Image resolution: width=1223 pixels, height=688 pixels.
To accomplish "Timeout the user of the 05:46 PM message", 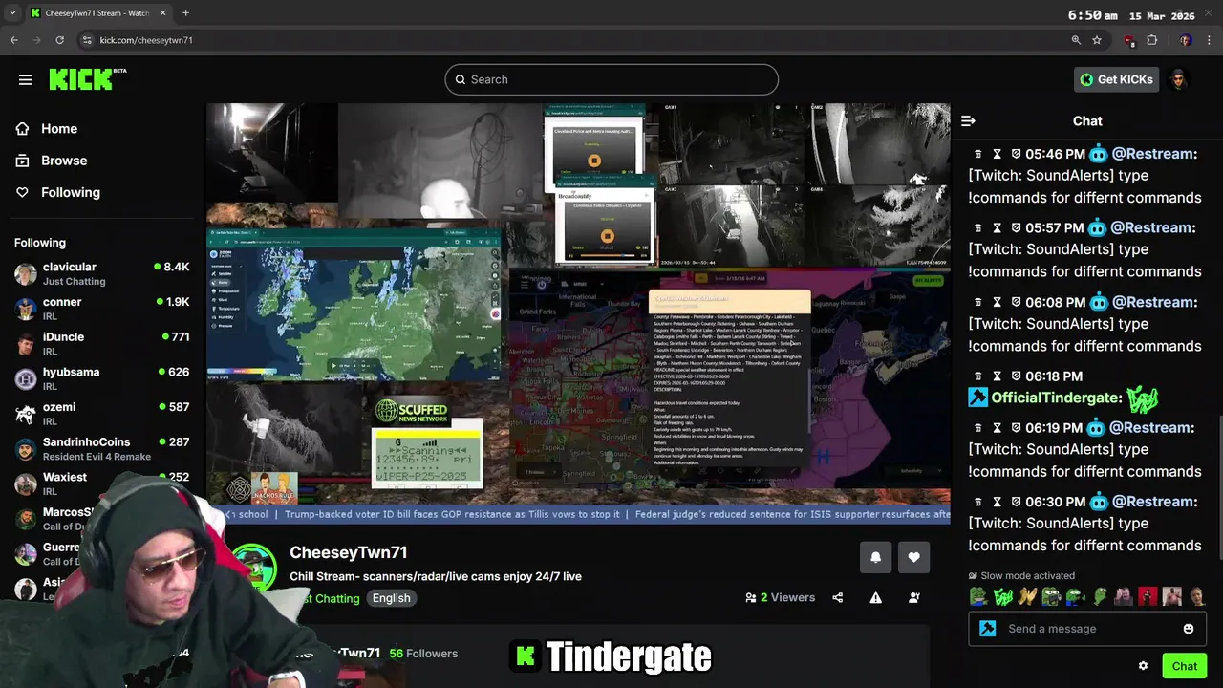I will click(x=997, y=154).
